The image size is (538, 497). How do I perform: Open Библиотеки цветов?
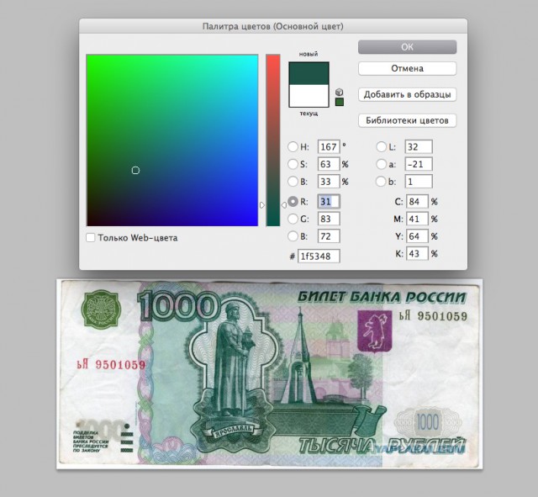(407, 120)
